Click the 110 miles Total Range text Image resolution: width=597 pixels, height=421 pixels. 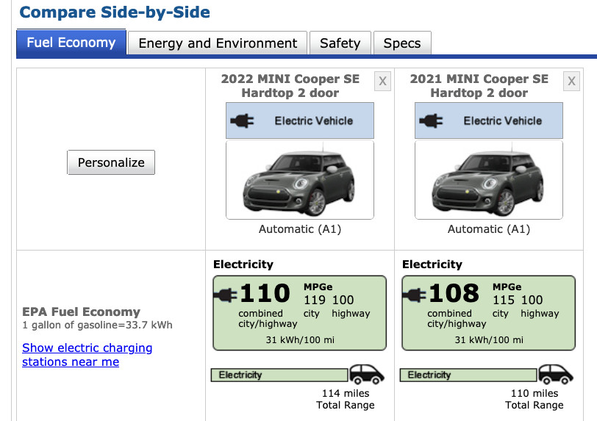click(535, 399)
